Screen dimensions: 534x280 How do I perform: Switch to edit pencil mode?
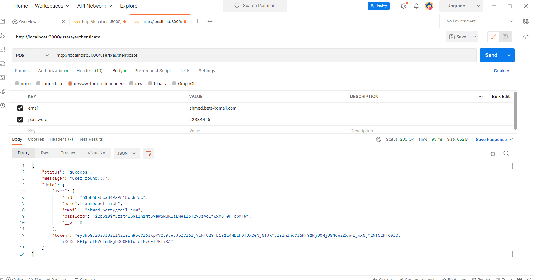[494, 37]
